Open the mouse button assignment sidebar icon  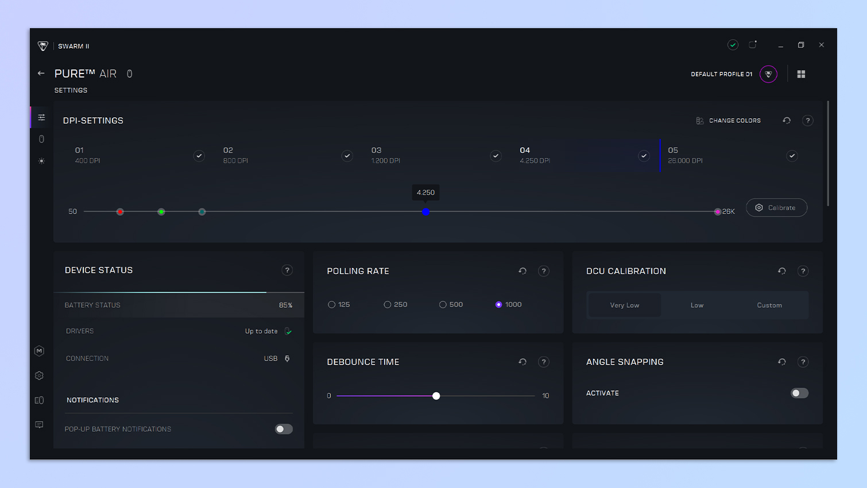[41, 139]
